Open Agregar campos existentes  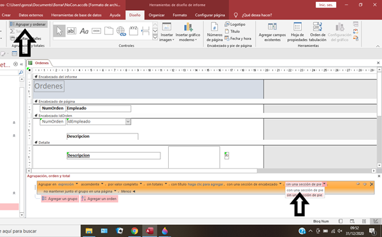(272, 32)
